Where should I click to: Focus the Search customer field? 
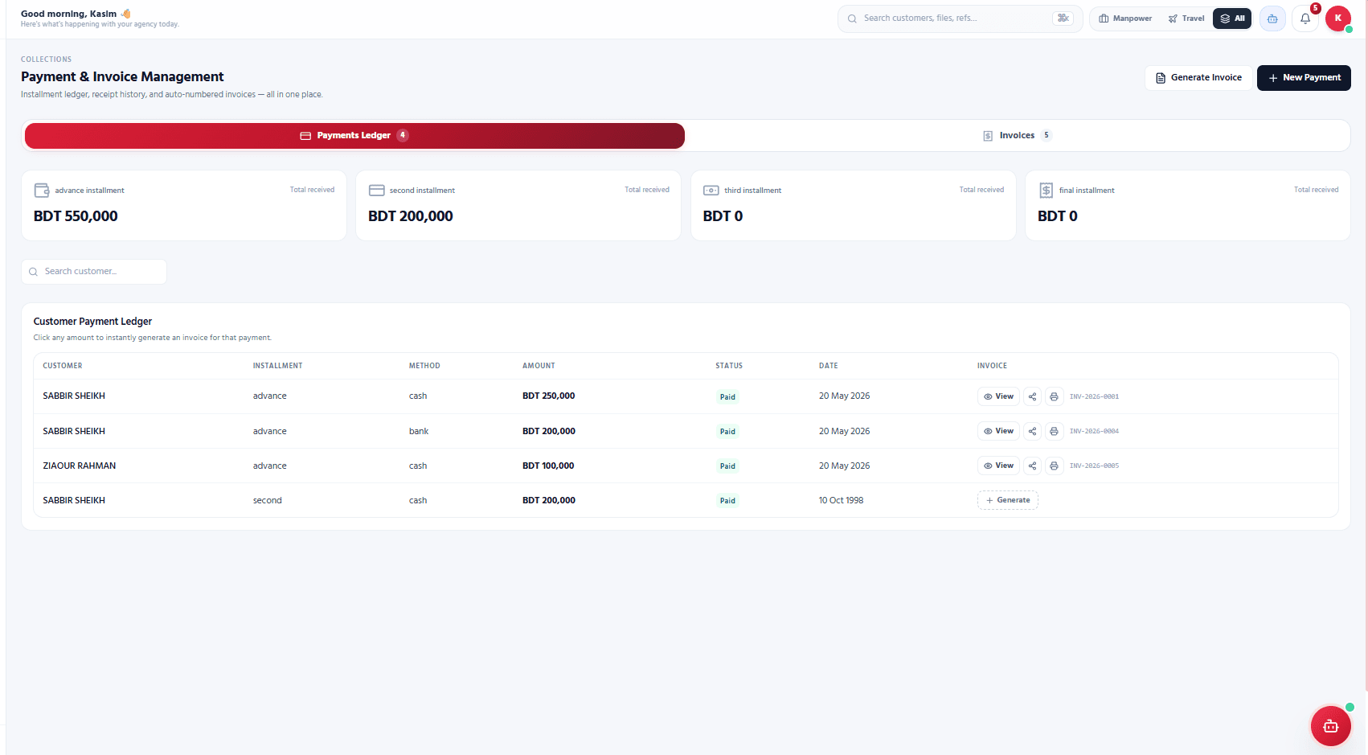coord(94,272)
